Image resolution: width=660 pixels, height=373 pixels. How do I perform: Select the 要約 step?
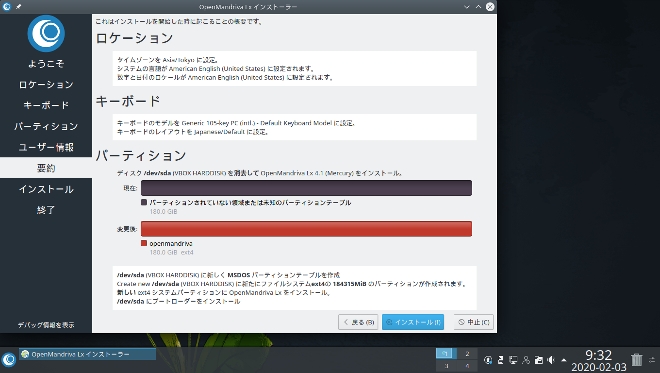(46, 168)
